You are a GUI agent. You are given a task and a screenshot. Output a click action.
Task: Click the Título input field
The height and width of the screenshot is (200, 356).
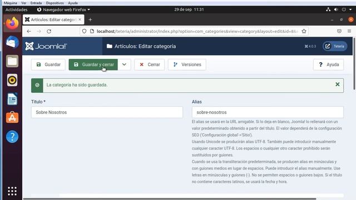coord(107,112)
